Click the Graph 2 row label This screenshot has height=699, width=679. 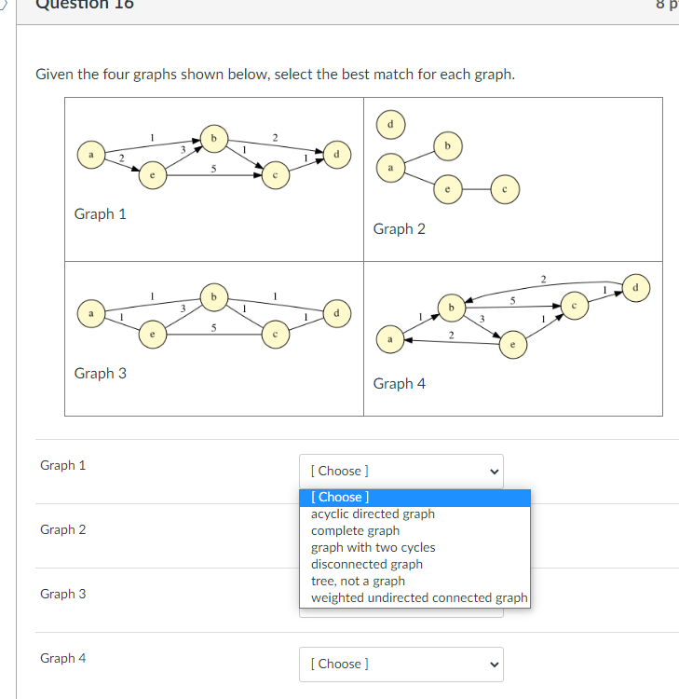pyautogui.click(x=62, y=529)
